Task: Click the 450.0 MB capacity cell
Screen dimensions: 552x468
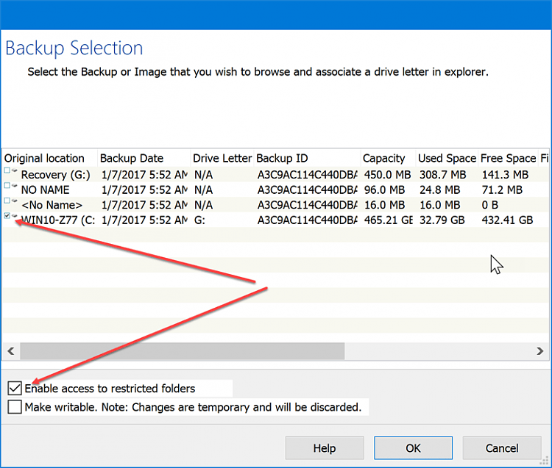Action: (387, 175)
